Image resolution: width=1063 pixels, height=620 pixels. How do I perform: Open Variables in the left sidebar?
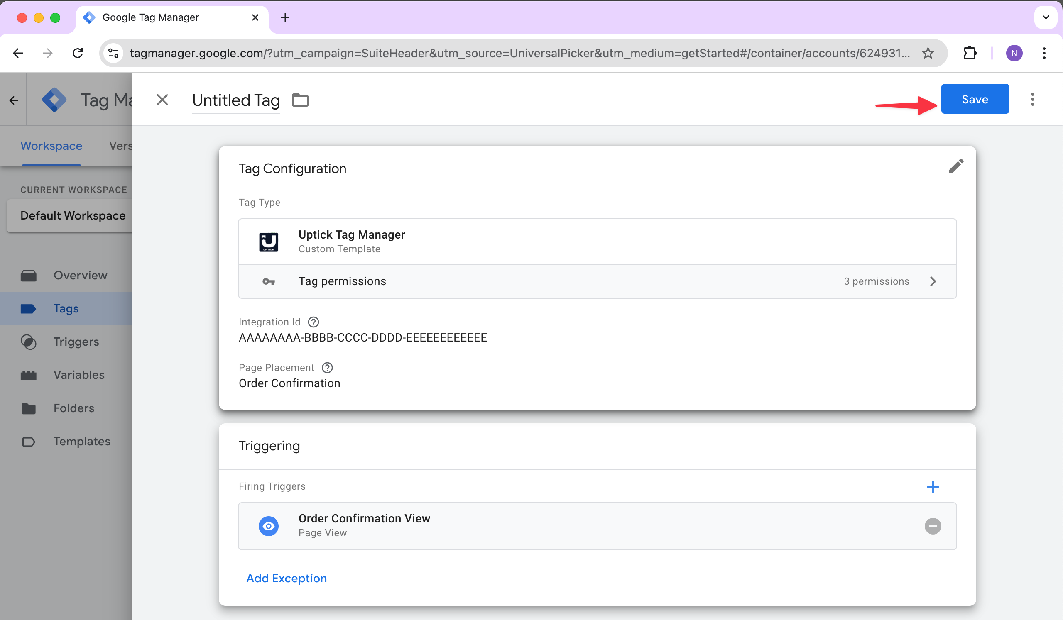tap(79, 375)
